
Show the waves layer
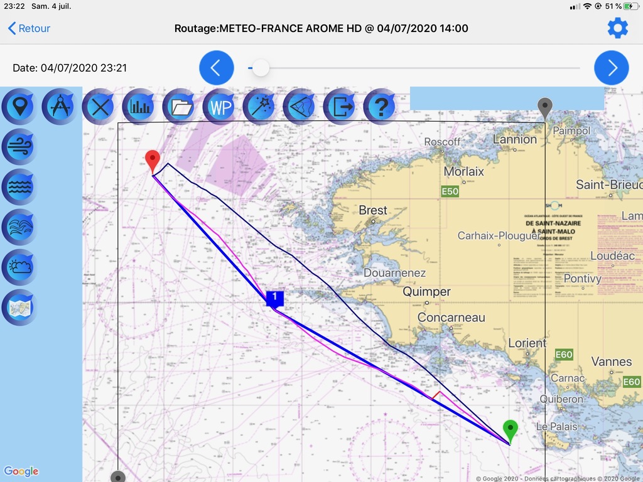coord(19,187)
